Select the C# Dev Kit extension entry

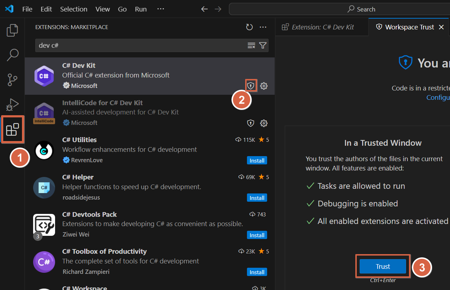coord(150,76)
